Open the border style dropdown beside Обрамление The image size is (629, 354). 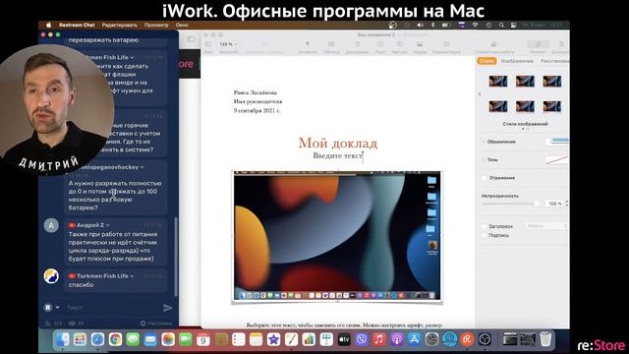557,141
